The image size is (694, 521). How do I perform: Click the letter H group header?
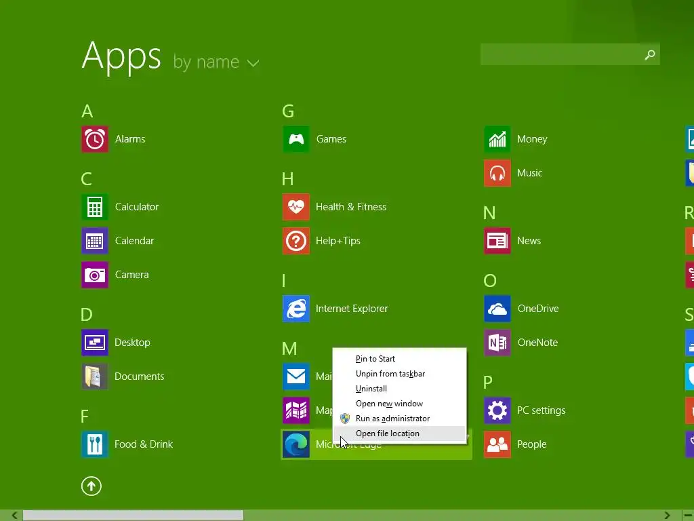click(287, 179)
